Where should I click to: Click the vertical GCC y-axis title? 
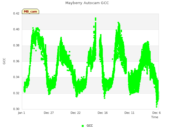point(4,61)
